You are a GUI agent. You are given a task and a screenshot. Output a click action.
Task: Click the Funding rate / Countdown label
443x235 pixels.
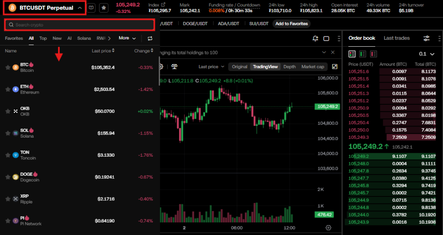234,5
